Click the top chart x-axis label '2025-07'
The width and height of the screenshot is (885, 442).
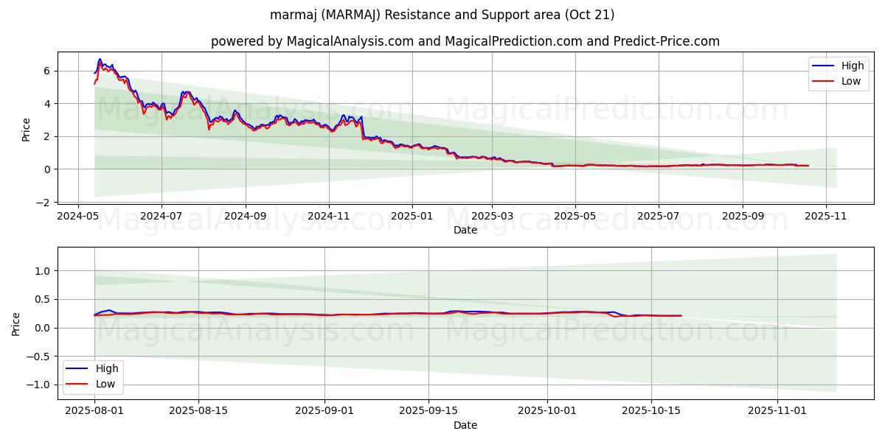659,217
